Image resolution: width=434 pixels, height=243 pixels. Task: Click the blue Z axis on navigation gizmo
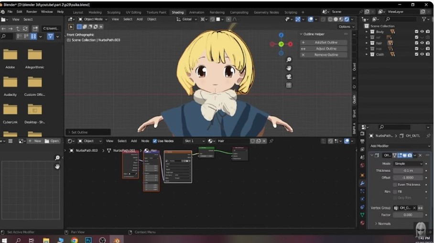coord(281,35)
